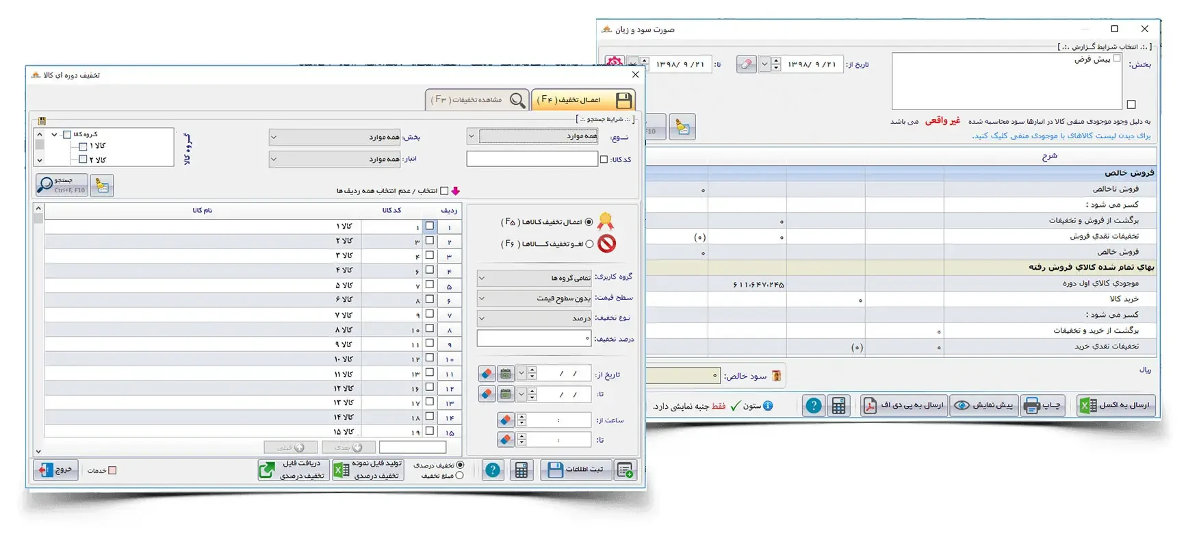Screen dimensions: 1186x536
Task: Click the clear-filters broom icon beside جستجو
Action: (x=102, y=186)
